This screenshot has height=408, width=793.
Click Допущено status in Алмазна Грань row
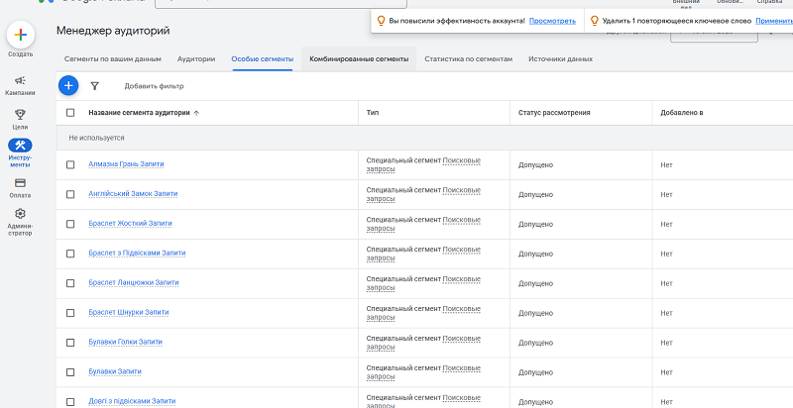click(535, 165)
